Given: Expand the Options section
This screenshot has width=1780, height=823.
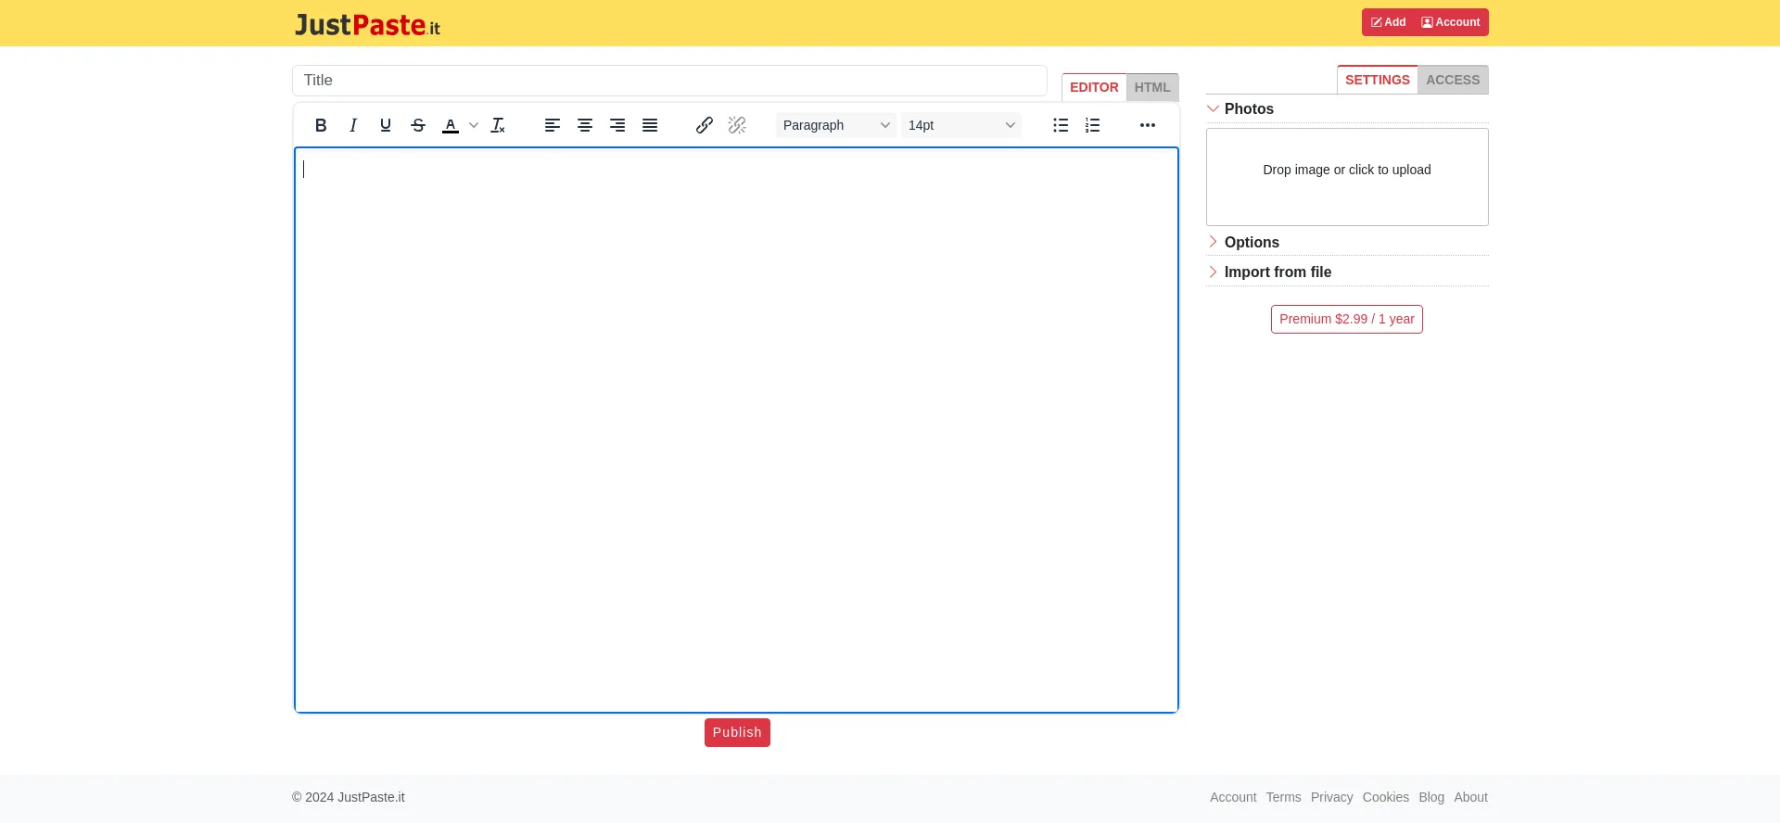Looking at the screenshot, I should pos(1347,242).
